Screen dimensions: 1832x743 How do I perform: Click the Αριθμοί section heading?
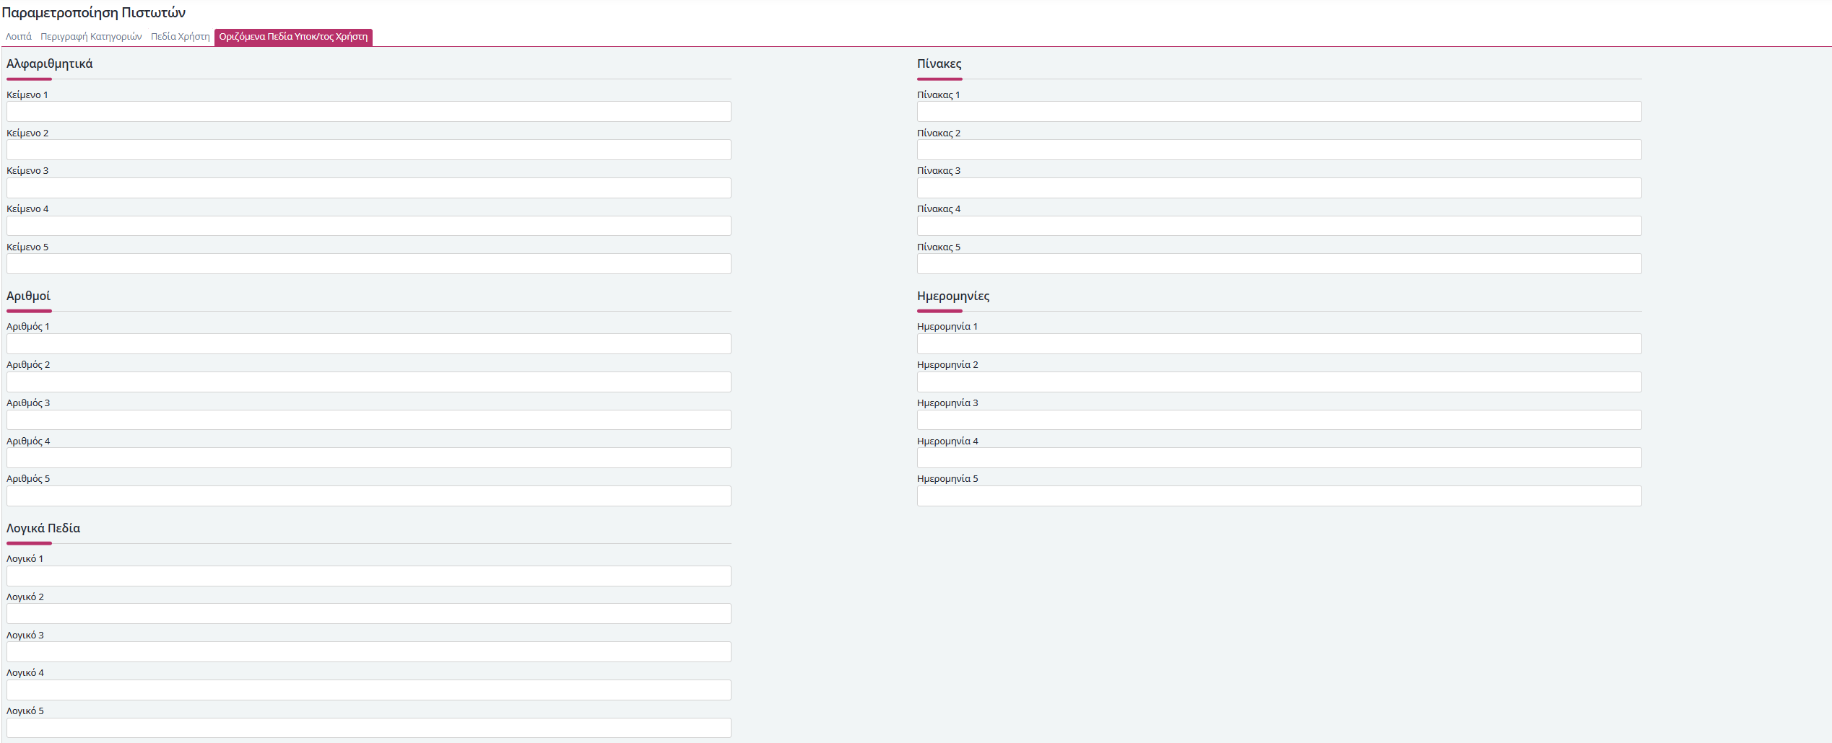[28, 296]
